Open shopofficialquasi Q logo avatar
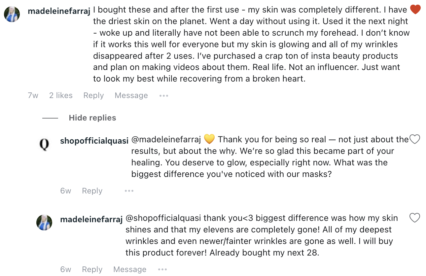This screenshot has height=276, width=426. pos(44,144)
